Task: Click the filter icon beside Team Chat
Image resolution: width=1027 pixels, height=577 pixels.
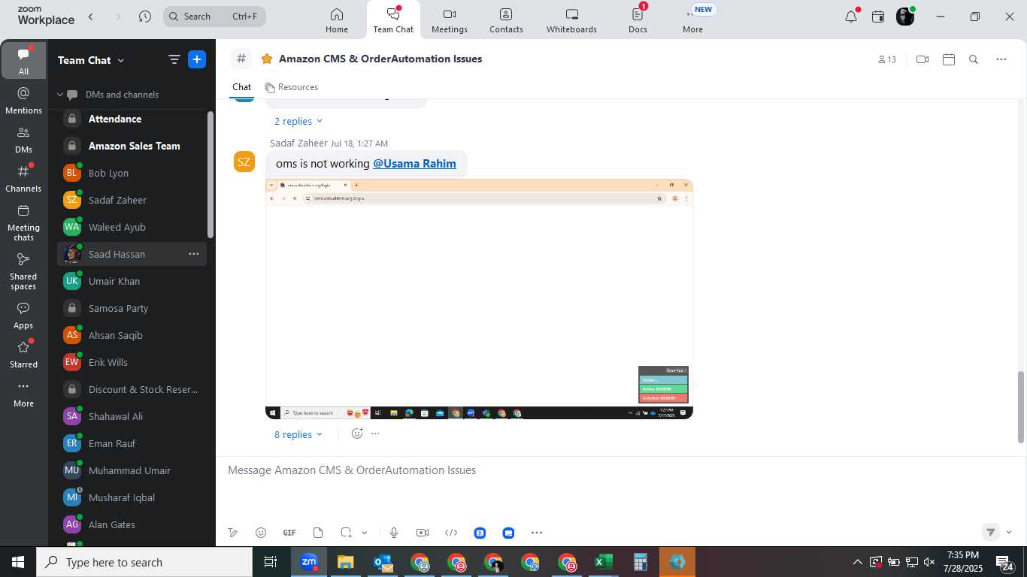Action: tap(174, 60)
